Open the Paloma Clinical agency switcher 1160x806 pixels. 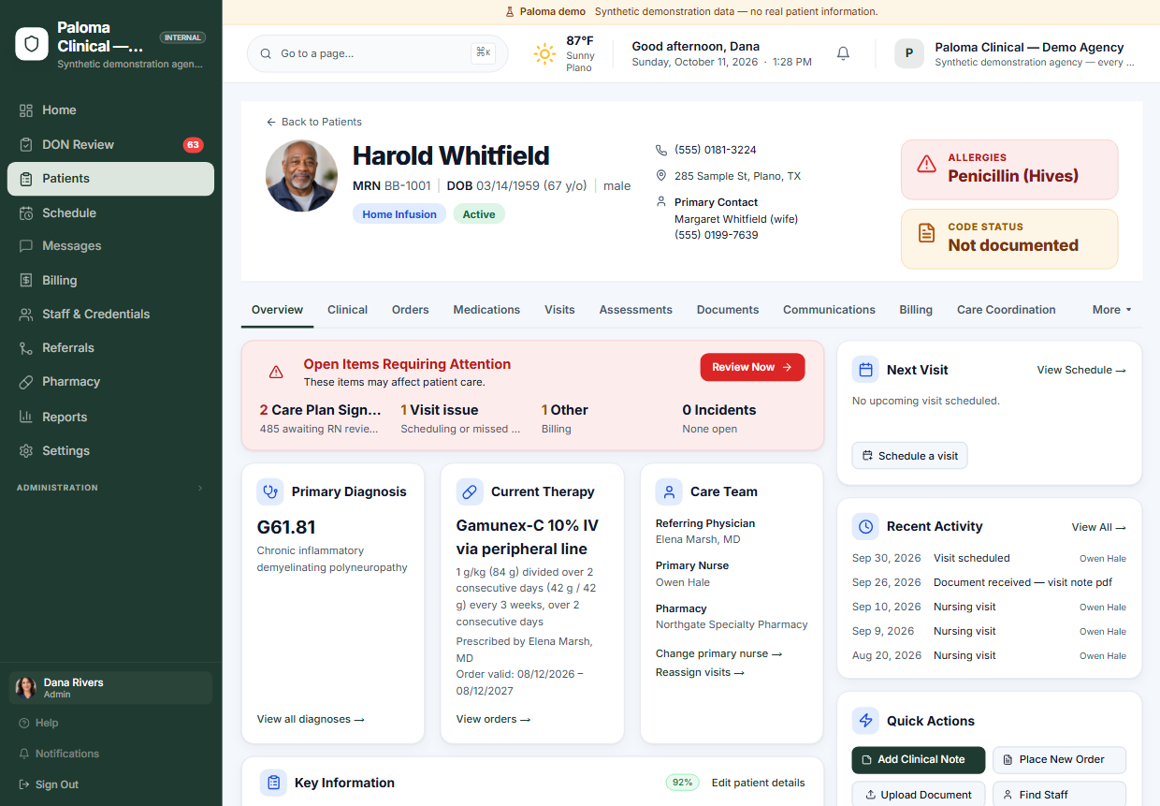pyautogui.click(x=1015, y=53)
